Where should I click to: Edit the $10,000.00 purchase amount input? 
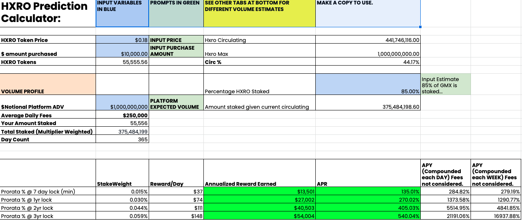point(122,51)
